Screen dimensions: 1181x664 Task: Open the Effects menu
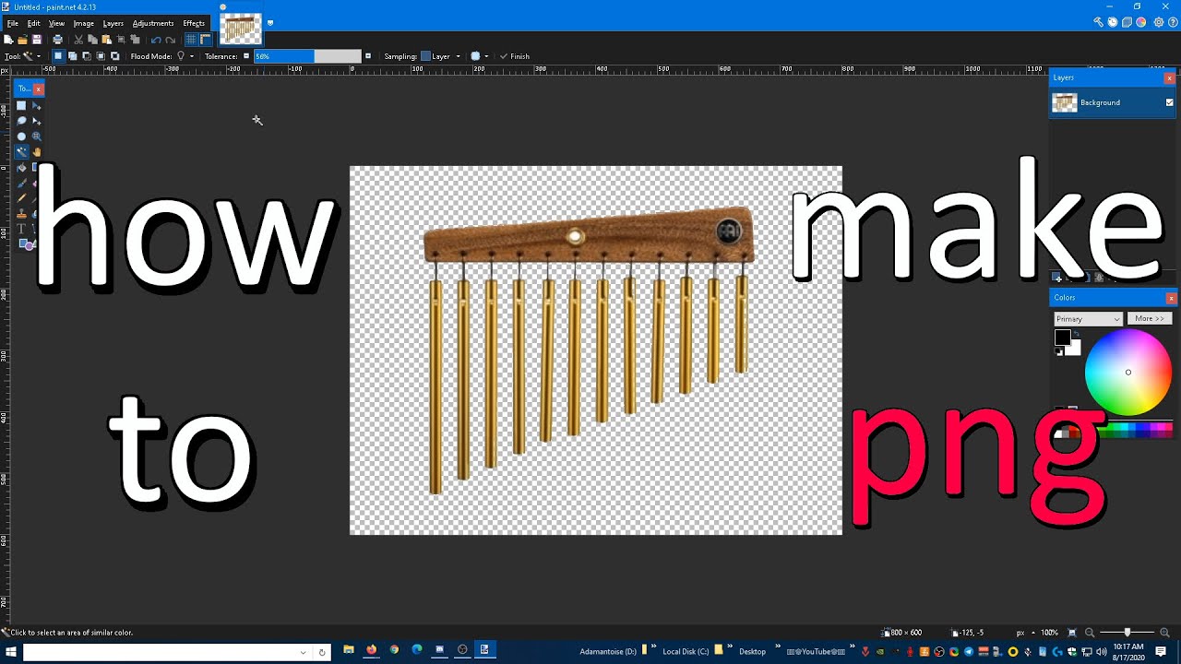194,23
